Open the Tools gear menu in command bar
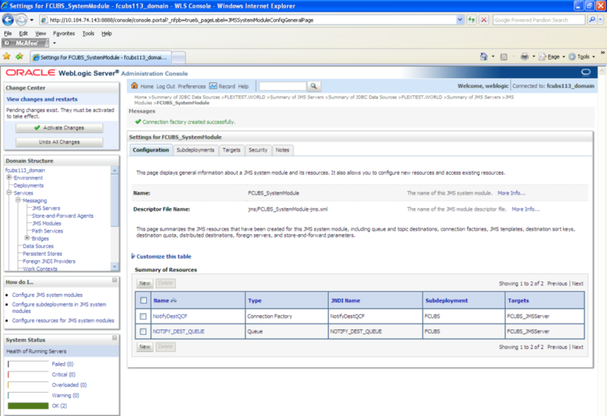This screenshot has height=416, width=607. (582, 57)
